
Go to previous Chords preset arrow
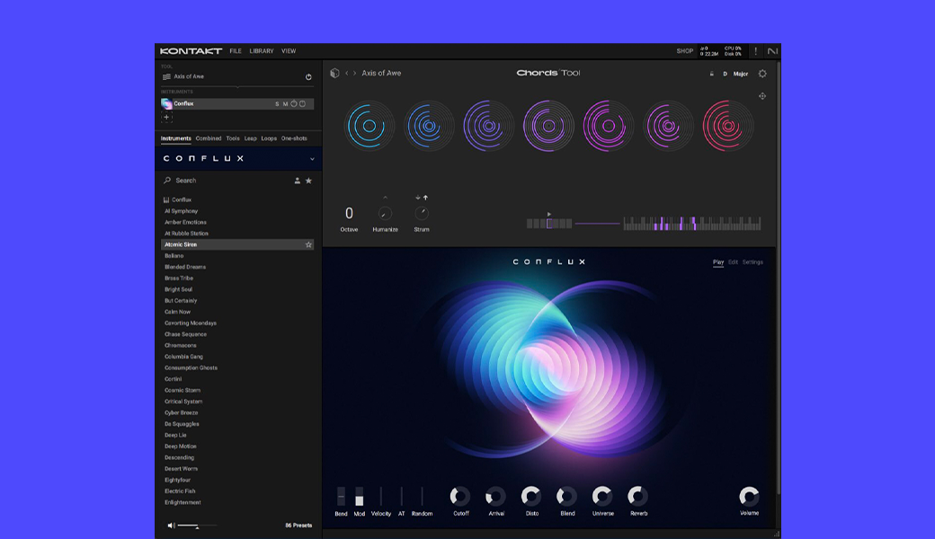click(346, 74)
